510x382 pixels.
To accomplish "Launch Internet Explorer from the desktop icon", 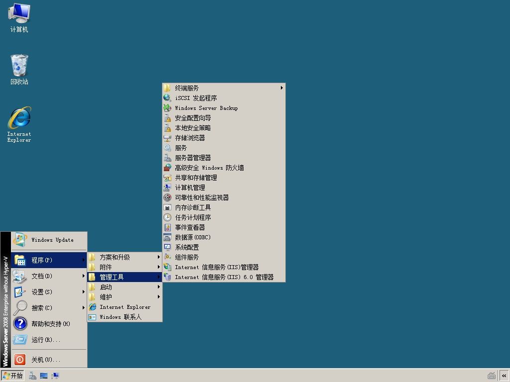I will [19, 125].
